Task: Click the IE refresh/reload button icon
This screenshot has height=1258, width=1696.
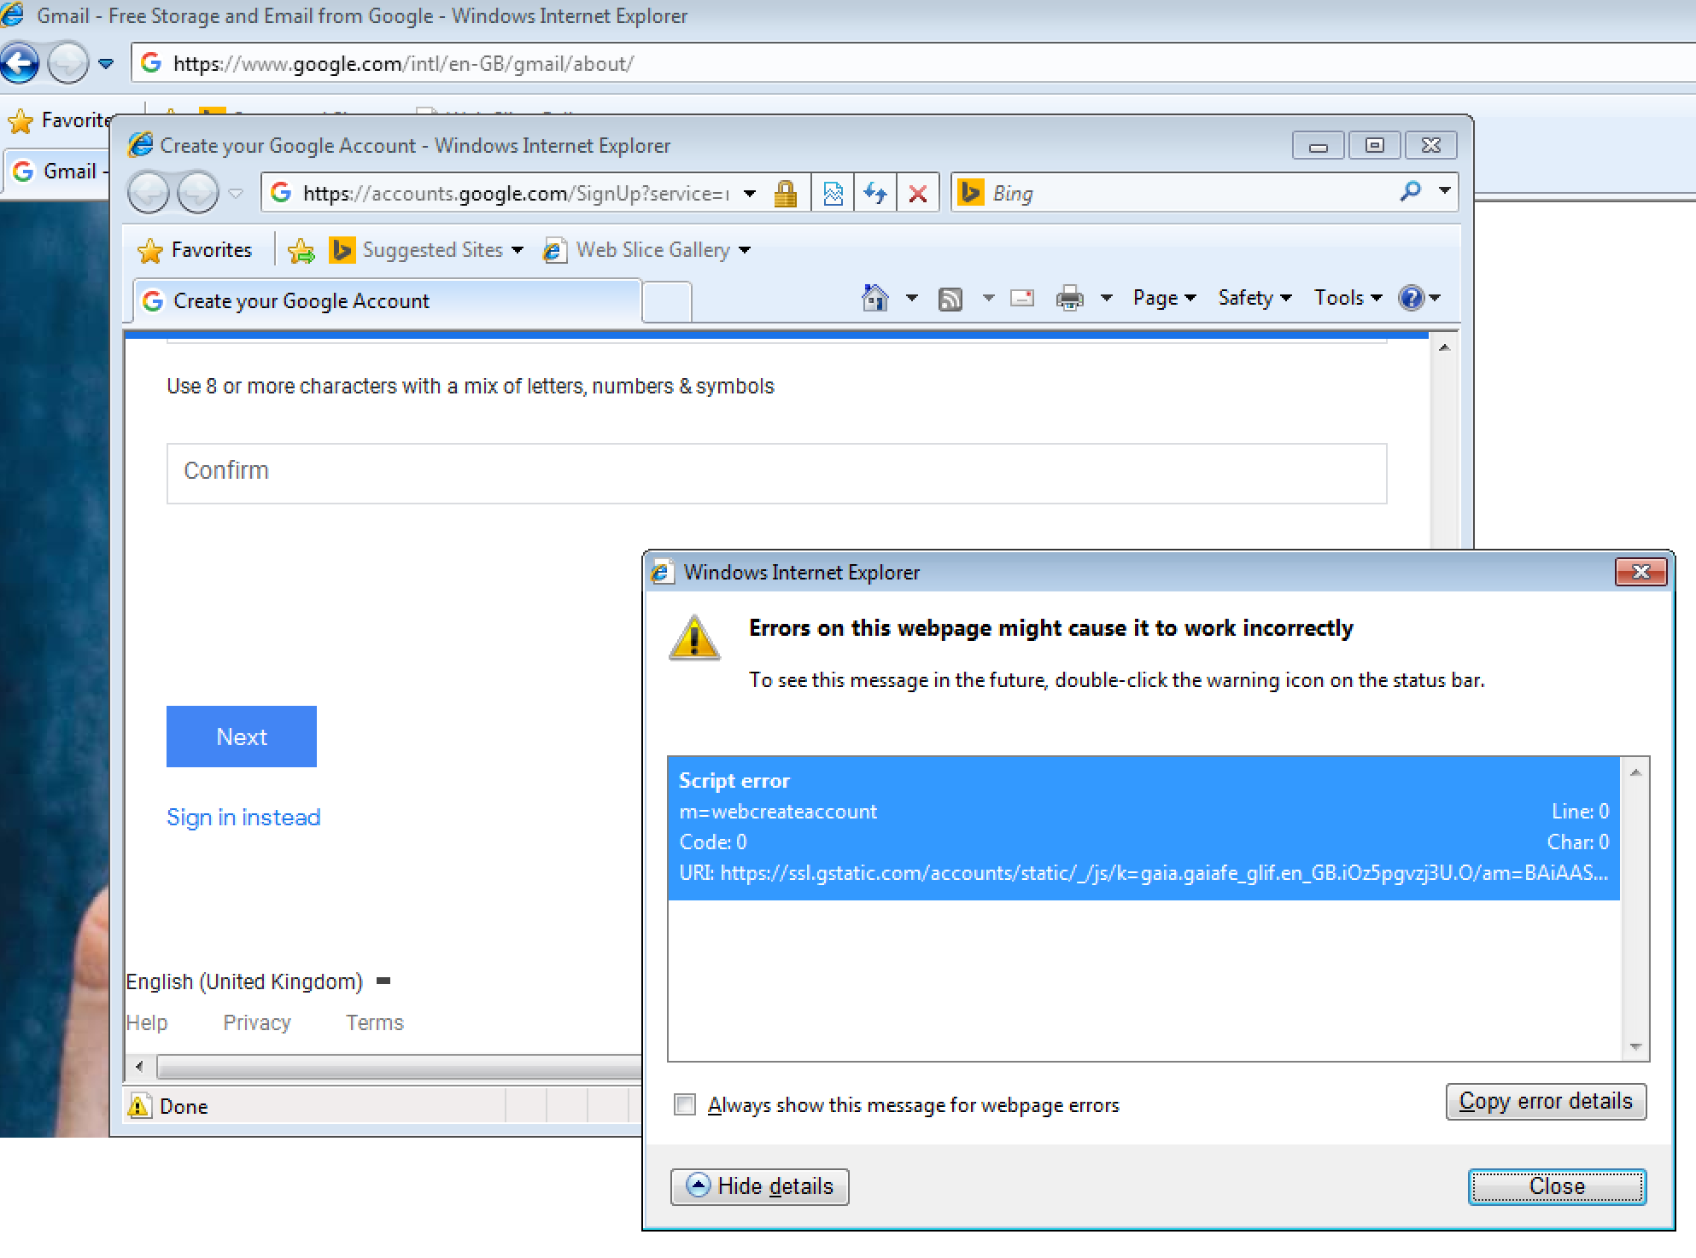Action: (x=875, y=193)
